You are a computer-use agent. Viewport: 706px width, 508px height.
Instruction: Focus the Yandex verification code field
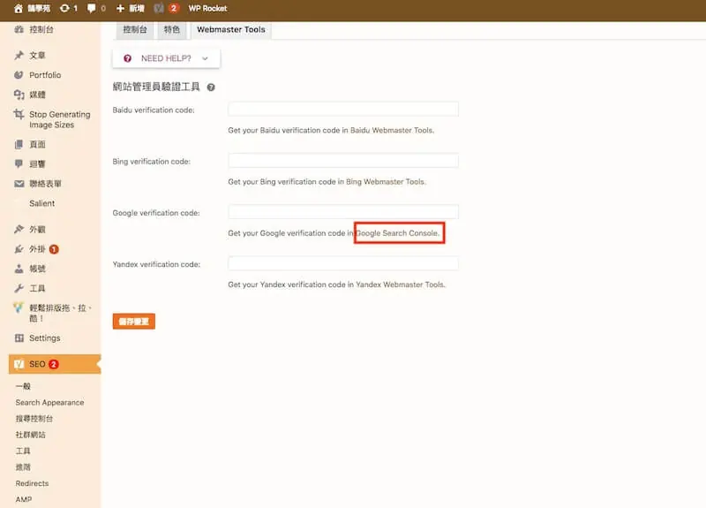pos(343,263)
